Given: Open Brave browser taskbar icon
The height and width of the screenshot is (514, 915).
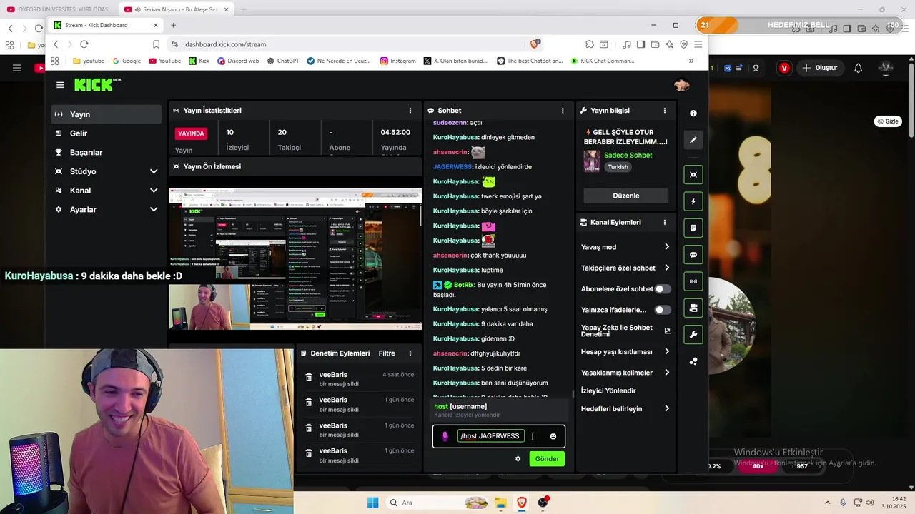Looking at the screenshot, I should (522, 503).
